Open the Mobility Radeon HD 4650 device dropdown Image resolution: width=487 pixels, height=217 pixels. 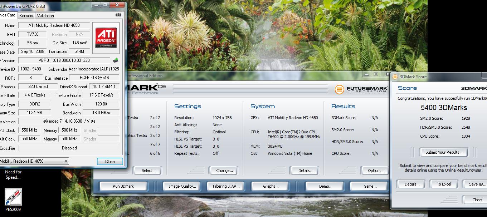click(34, 161)
